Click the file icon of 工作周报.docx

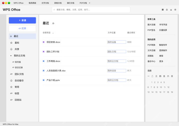44,61
